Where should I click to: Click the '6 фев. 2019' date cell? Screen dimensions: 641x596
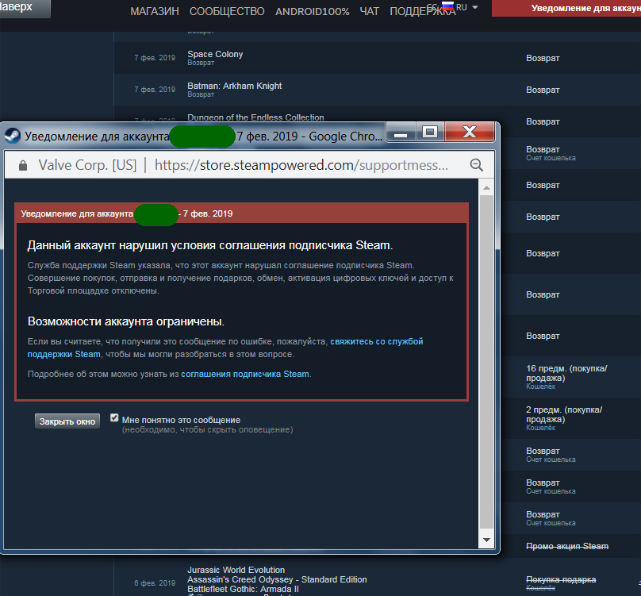coord(155,583)
